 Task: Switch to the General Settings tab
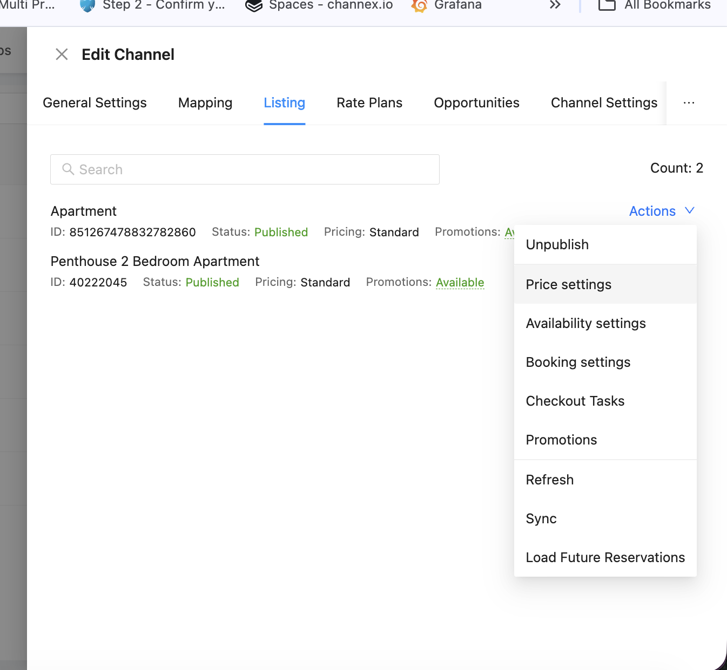click(x=95, y=102)
